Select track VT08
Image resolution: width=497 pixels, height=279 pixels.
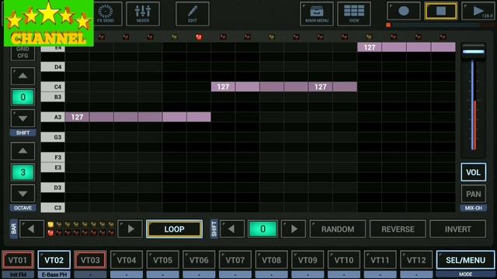(x=271, y=260)
